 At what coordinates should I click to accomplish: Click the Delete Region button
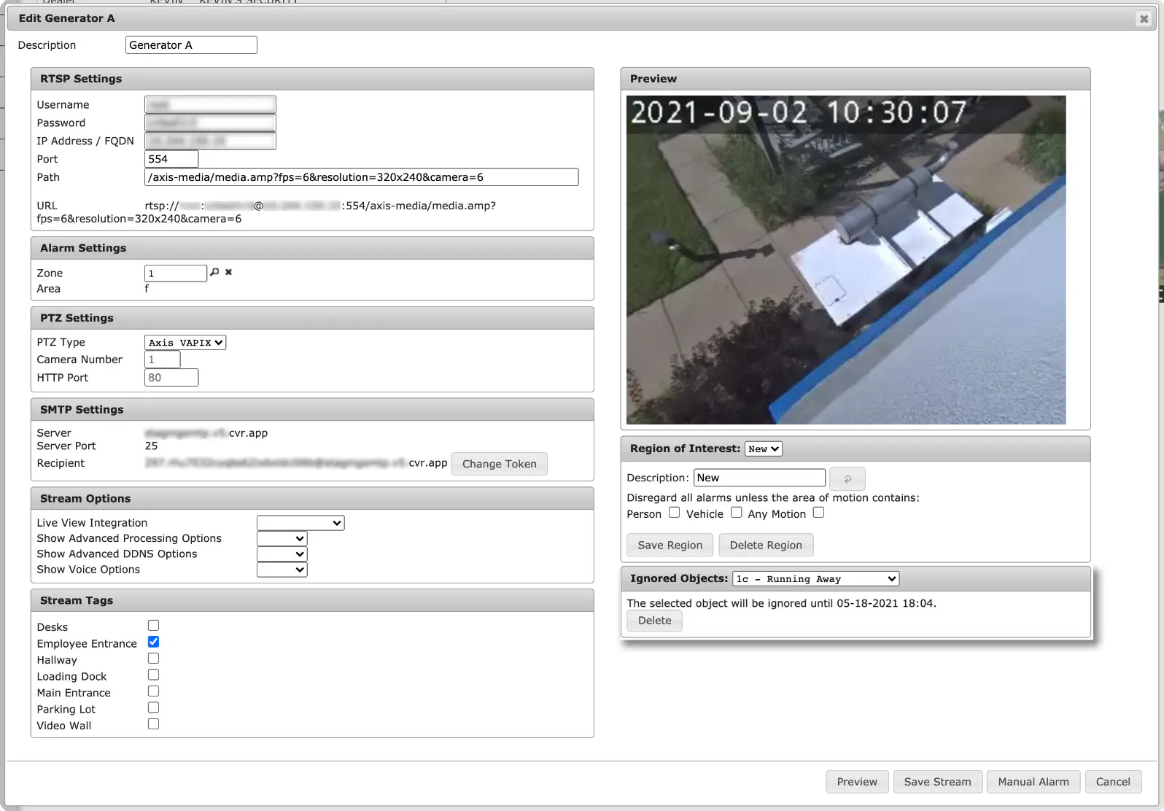tap(766, 546)
